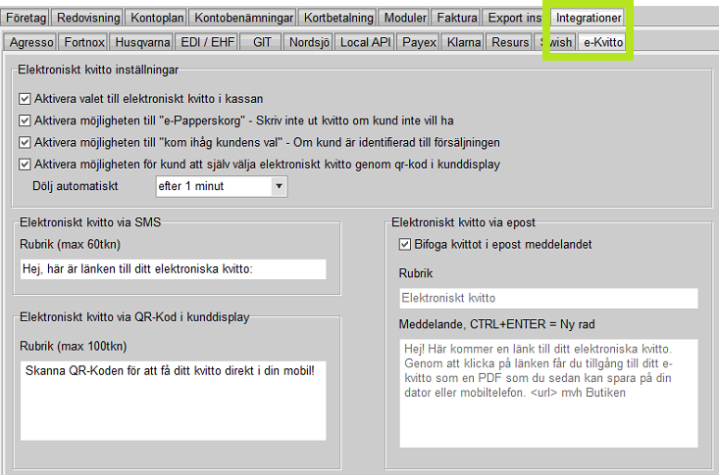719x475 pixels.
Task: Uncheck Bifoga kvittot i epost meddelandet
Action: (406, 244)
